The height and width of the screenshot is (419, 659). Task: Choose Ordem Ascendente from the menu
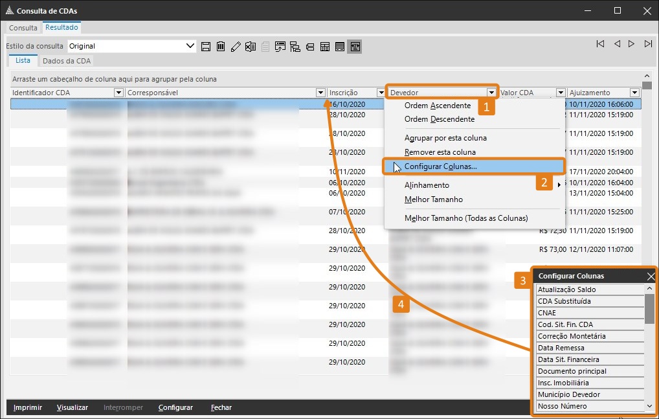437,106
